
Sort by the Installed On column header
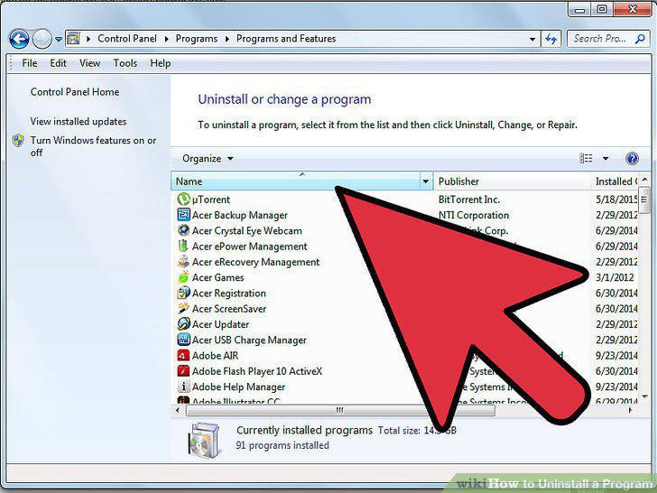coord(615,181)
